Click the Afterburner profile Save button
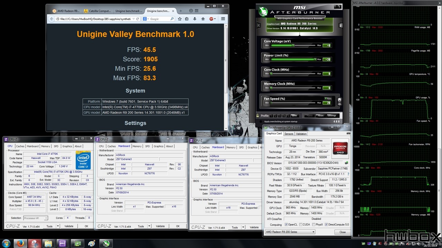This screenshot has height=248, width=442. click(294, 116)
